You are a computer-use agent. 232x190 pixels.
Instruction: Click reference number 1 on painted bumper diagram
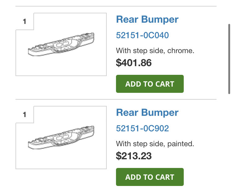pyautogui.click(x=24, y=115)
